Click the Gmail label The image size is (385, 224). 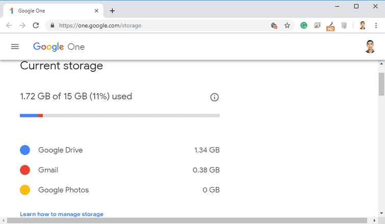point(48,170)
